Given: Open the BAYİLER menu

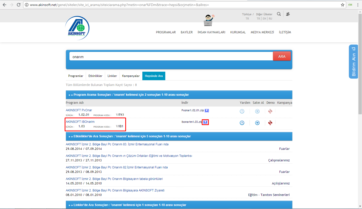Looking at the screenshot, I should coord(187,32).
